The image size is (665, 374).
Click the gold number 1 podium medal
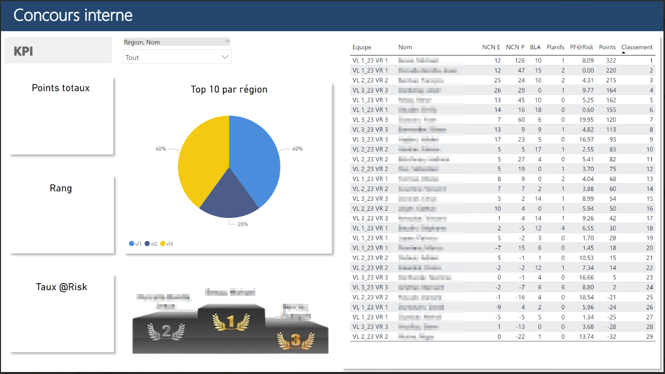click(x=231, y=321)
